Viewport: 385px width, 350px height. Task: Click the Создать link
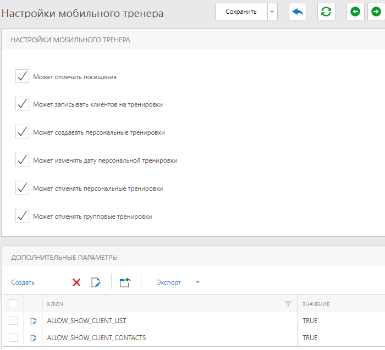tap(23, 282)
